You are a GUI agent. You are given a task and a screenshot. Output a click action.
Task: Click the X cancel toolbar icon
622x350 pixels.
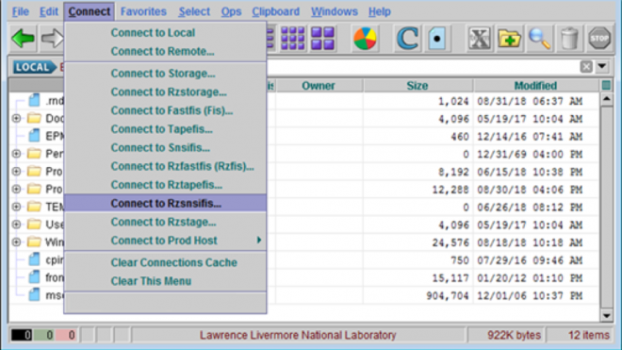click(x=479, y=39)
